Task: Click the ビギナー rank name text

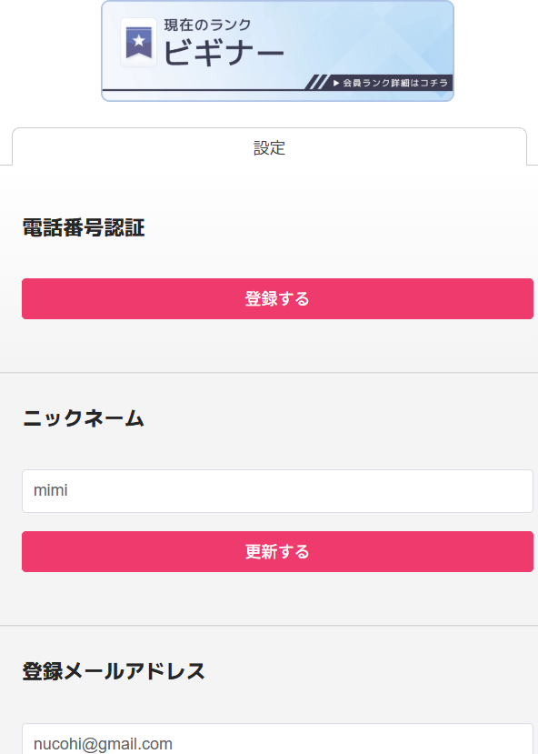Action: [224, 53]
